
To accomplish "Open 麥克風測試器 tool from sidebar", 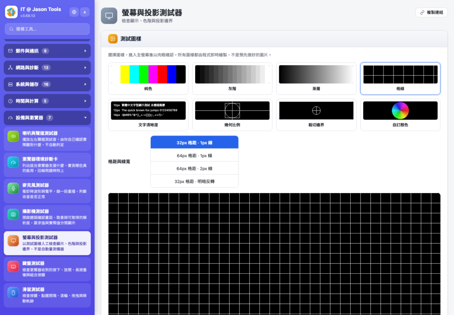I will 47,191.
